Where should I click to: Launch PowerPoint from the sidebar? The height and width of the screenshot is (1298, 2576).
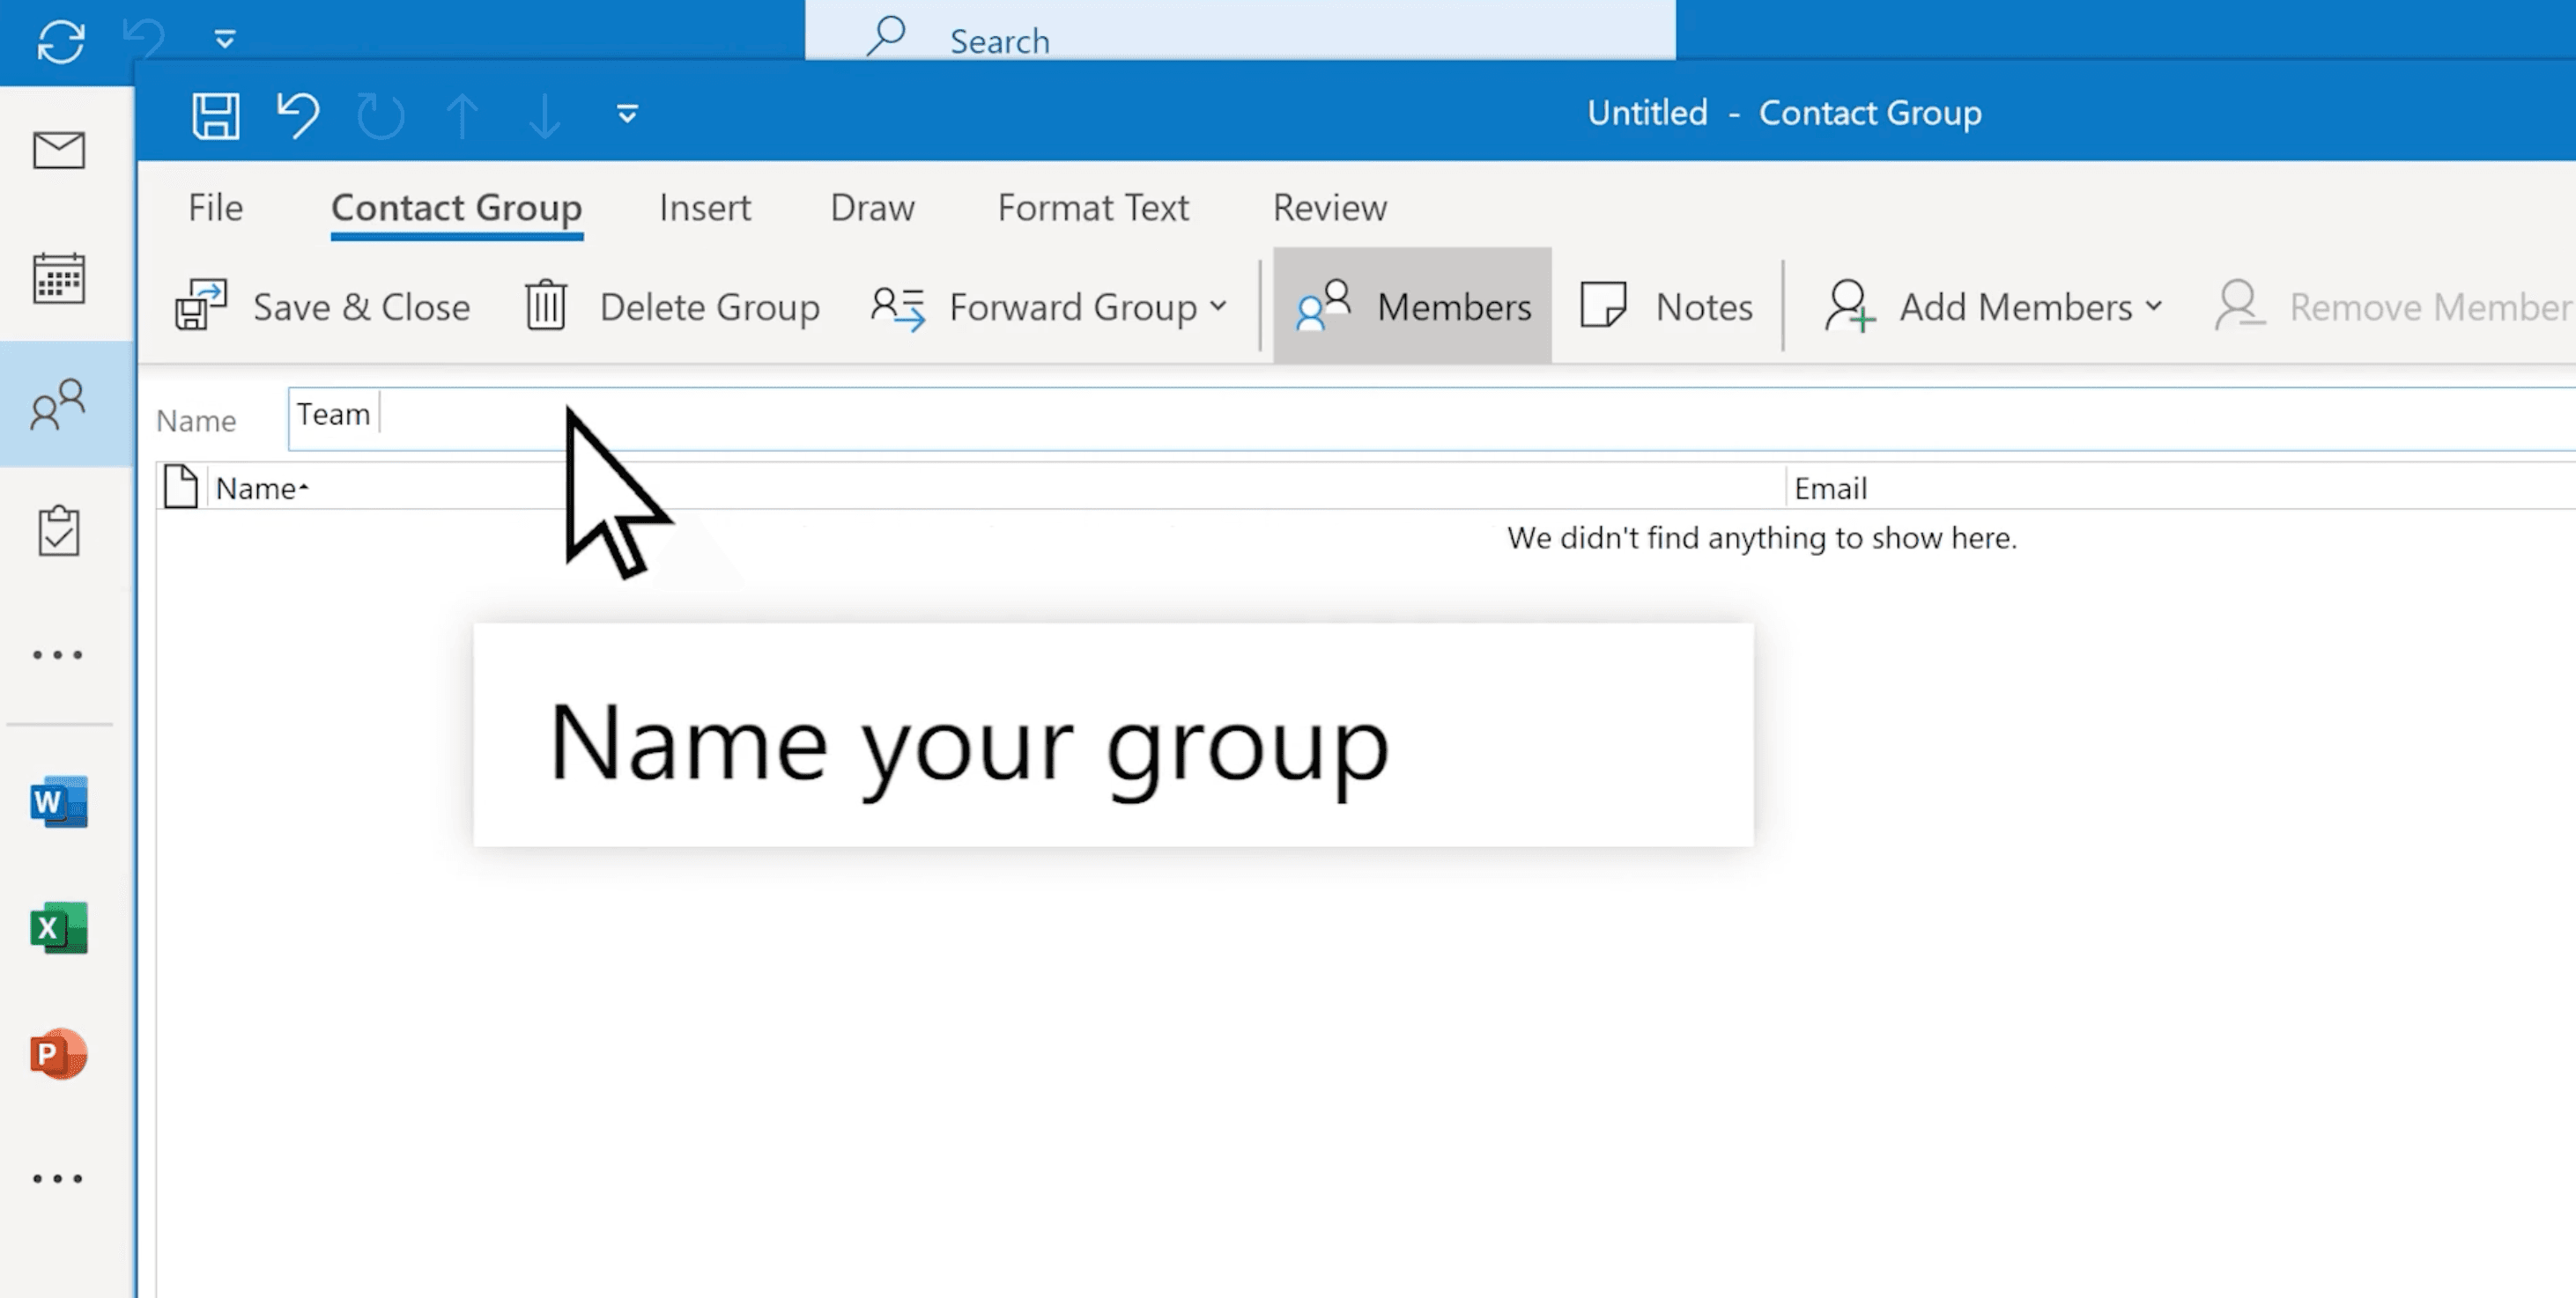pyautogui.click(x=59, y=1054)
